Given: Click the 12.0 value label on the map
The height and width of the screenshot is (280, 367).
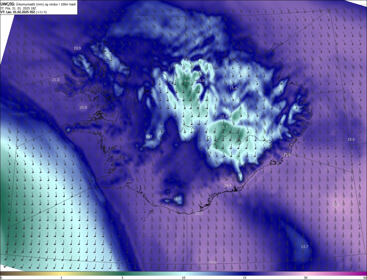Looking at the screenshot, I should click(177, 199).
